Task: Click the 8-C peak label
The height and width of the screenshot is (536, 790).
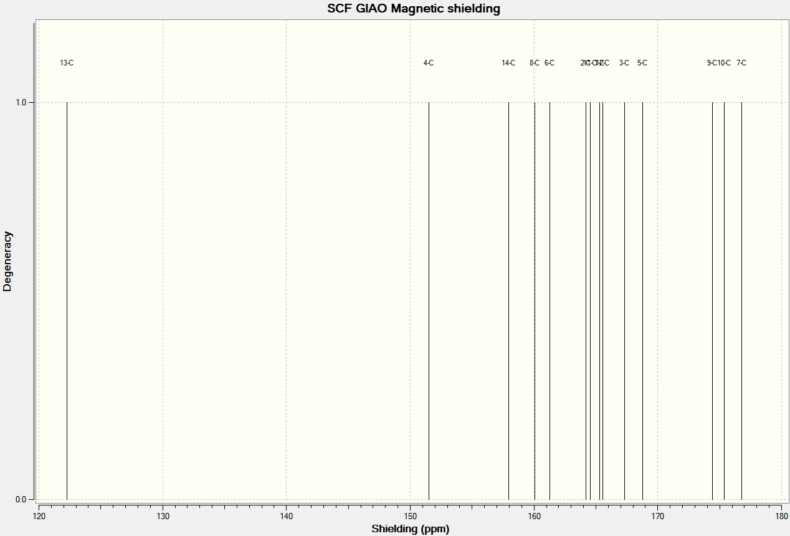Action: coord(535,63)
